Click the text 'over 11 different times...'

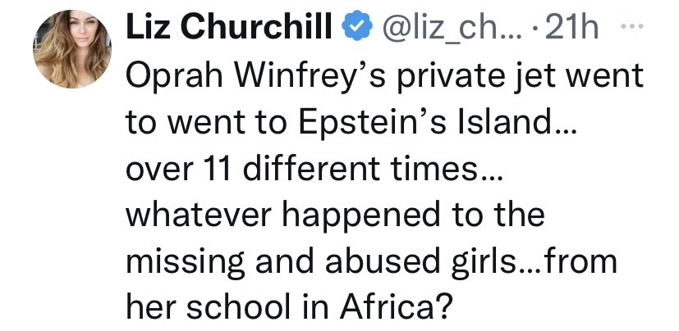[x=314, y=169]
